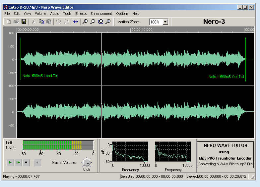Open the Tools menu
The height and width of the screenshot is (187, 260).
[x=67, y=14]
